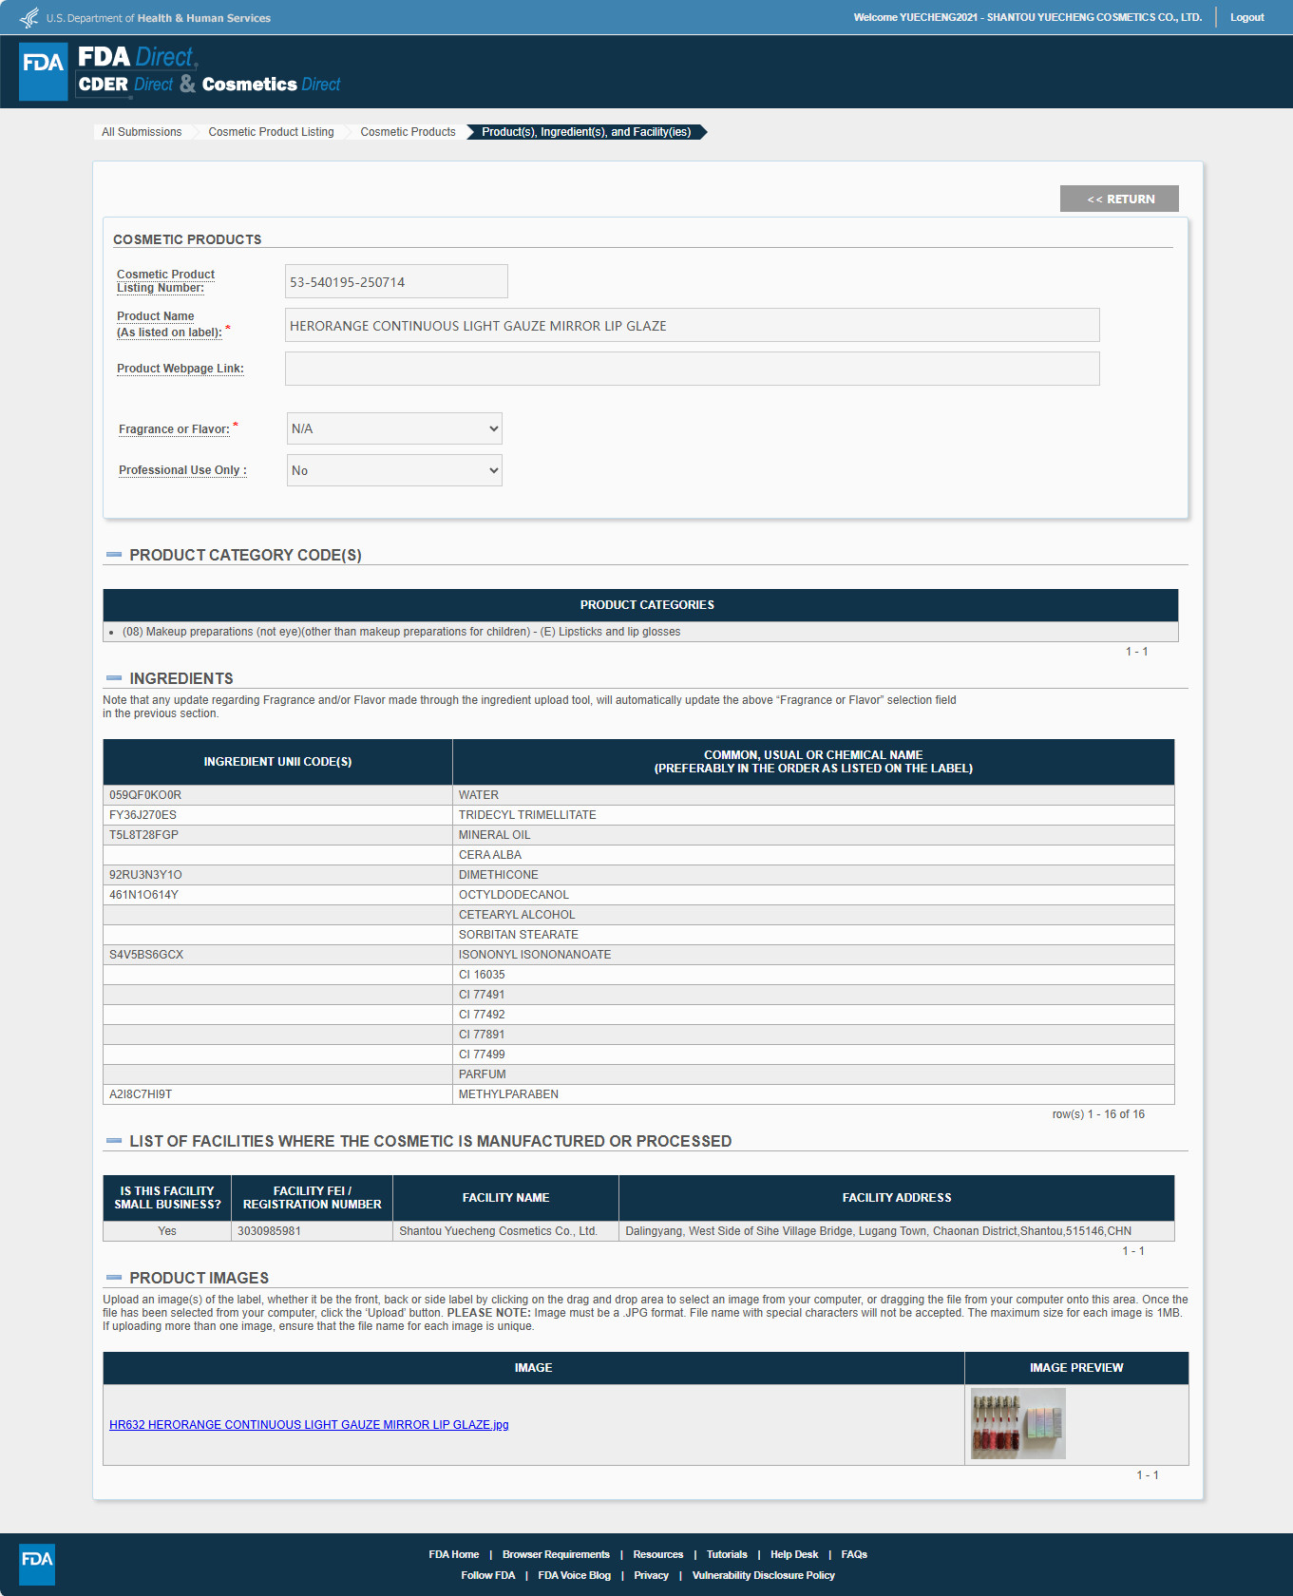Open the Help Desk footer link
1293x1596 pixels.
point(793,1554)
